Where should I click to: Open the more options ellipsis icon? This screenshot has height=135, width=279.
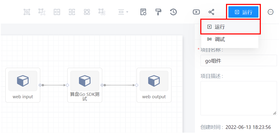[x=270, y=12]
